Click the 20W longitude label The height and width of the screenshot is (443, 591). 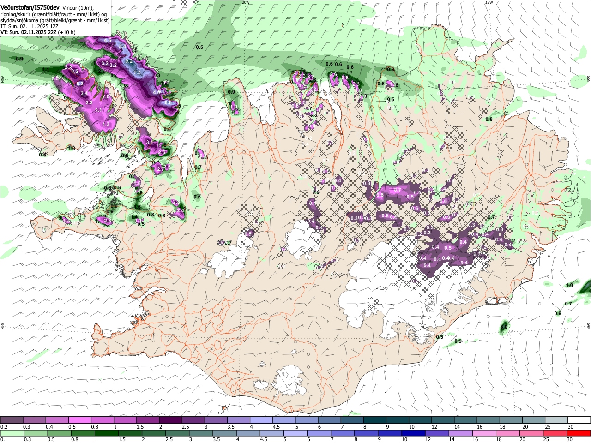coord(246,2)
